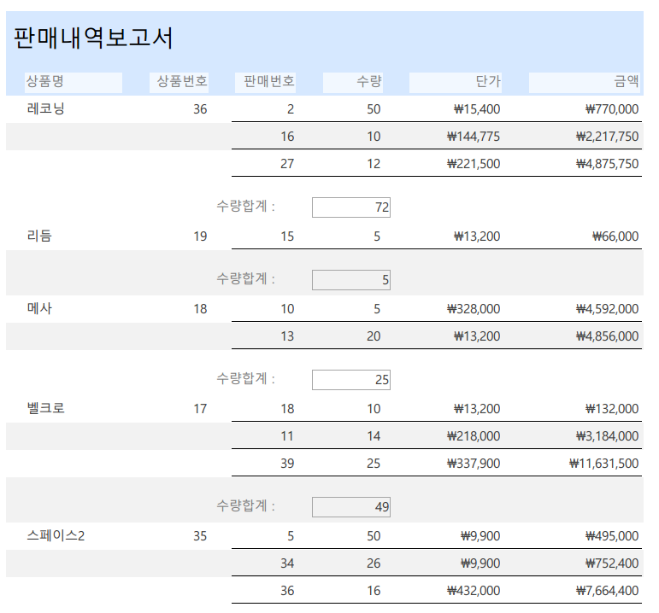The width and height of the screenshot is (659, 613).
Task: Select product number 35 for 스페이스2
Action: (x=200, y=536)
